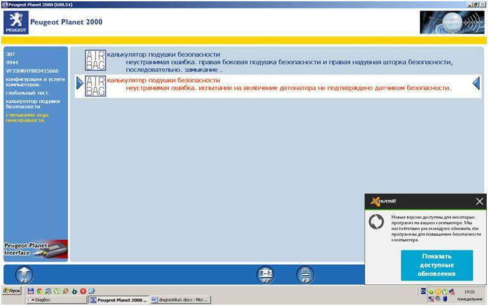Open Chrome from the quick launch bar
488x306 pixels.
[39, 291]
